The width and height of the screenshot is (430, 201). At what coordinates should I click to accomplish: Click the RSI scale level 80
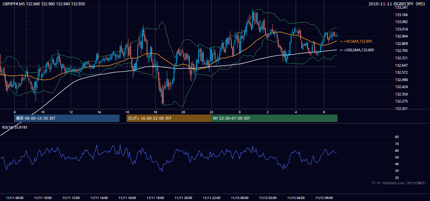click(x=397, y=137)
